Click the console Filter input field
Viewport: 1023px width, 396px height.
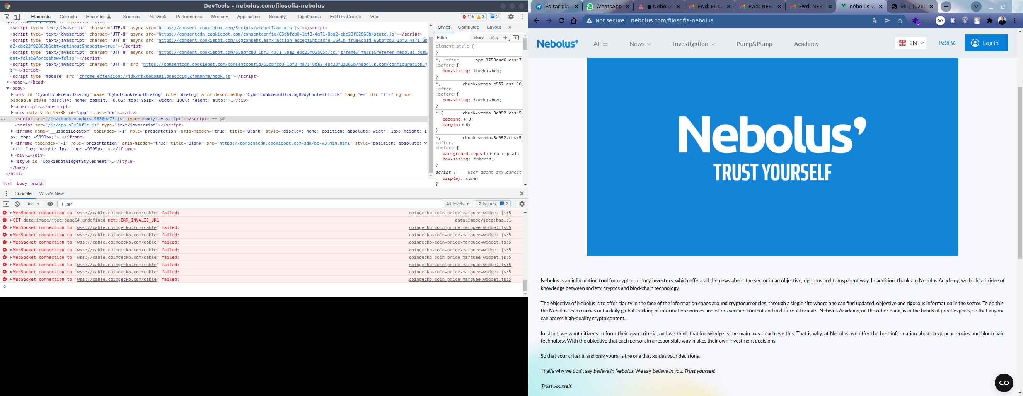coord(250,204)
